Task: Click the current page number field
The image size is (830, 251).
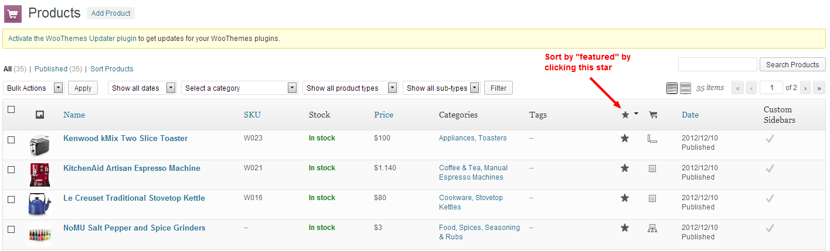Action: click(771, 88)
